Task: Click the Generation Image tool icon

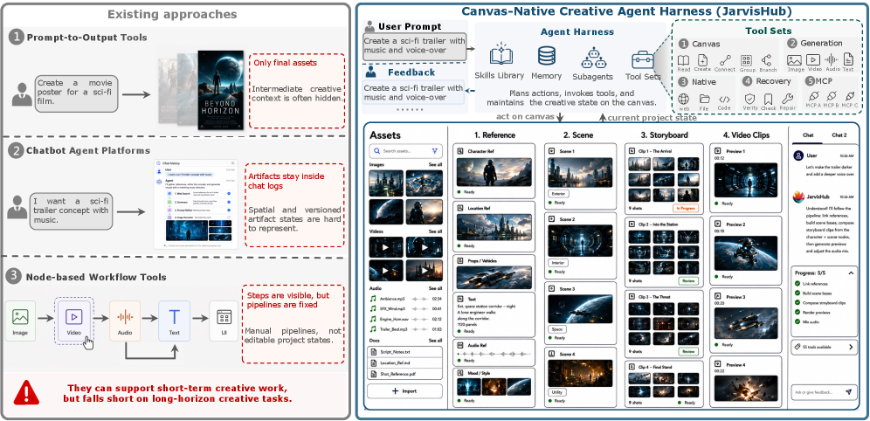Action: [794, 59]
